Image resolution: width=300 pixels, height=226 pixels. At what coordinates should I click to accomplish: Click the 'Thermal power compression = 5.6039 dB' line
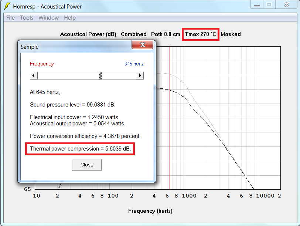pos(81,149)
